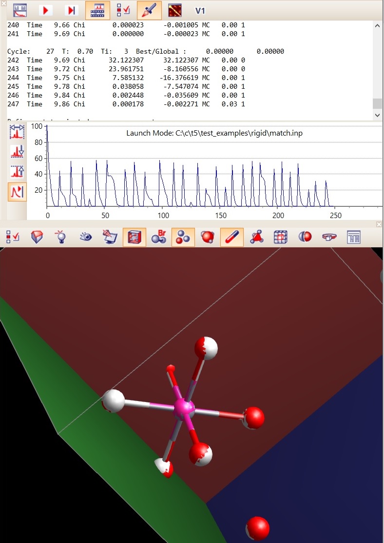Open the structure viewer options checklist icon
The width and height of the screenshot is (384, 543).
tap(13, 237)
